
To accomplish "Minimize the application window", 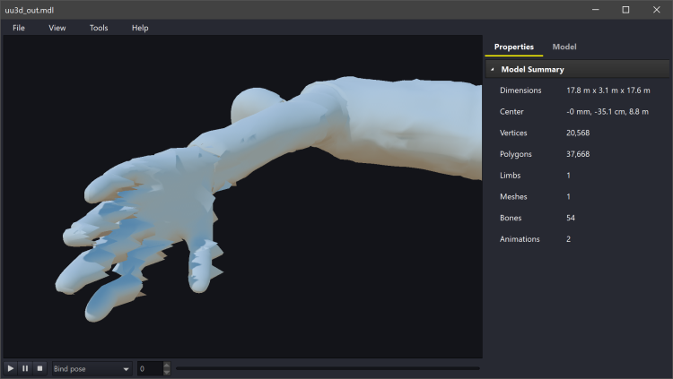I will click(595, 10).
